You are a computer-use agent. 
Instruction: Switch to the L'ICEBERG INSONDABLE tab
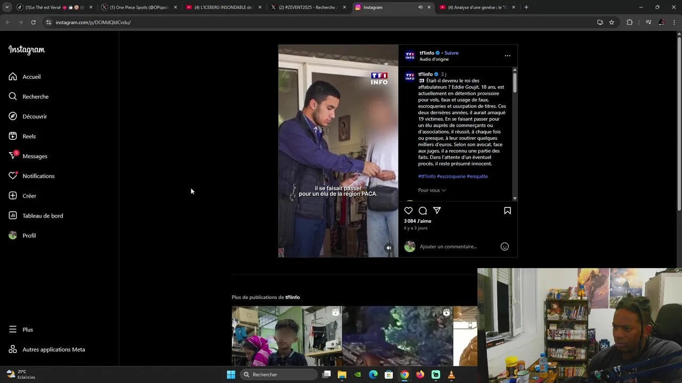click(223, 7)
